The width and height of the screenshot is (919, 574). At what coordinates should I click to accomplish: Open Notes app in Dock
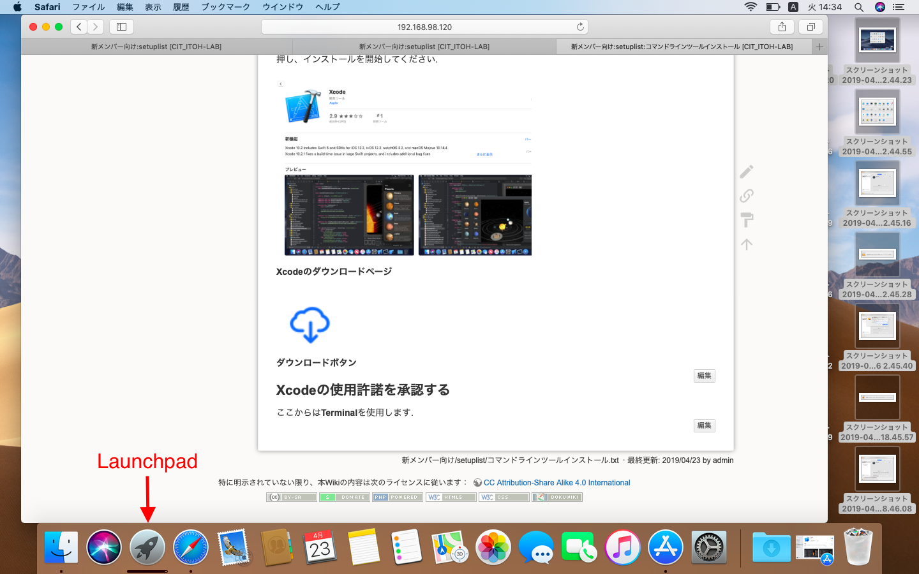(364, 547)
